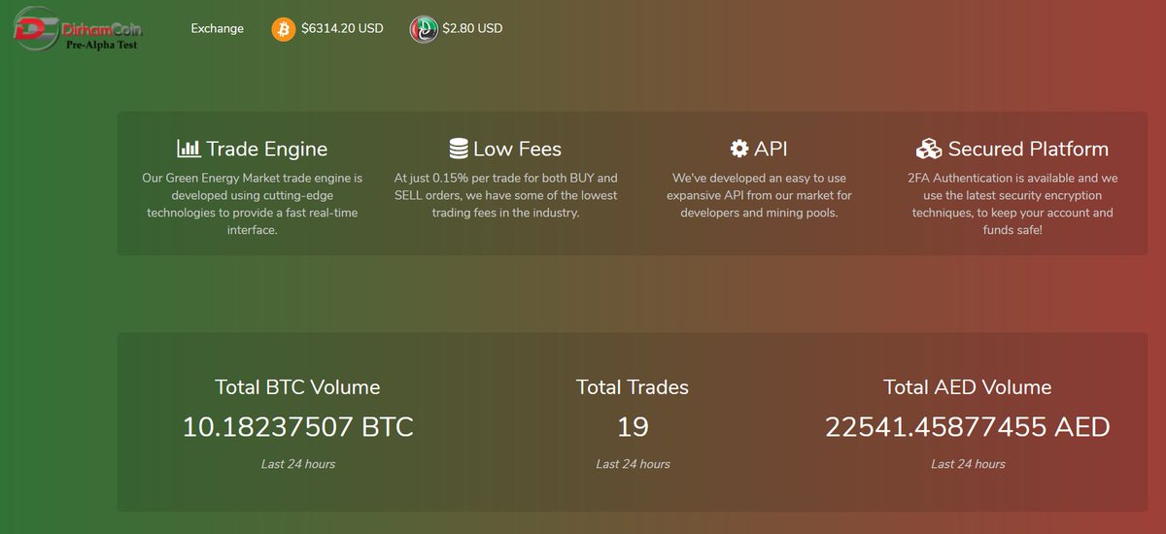This screenshot has width=1166, height=534.
Task: Click the Last 24 hours label under Total Trades
Action: click(x=633, y=464)
